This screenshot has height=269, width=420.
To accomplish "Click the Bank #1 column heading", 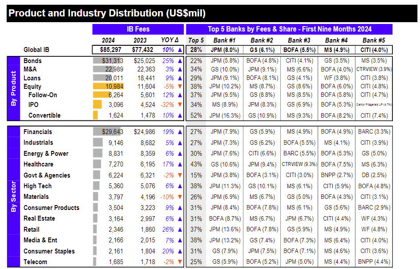I will point(225,40).
